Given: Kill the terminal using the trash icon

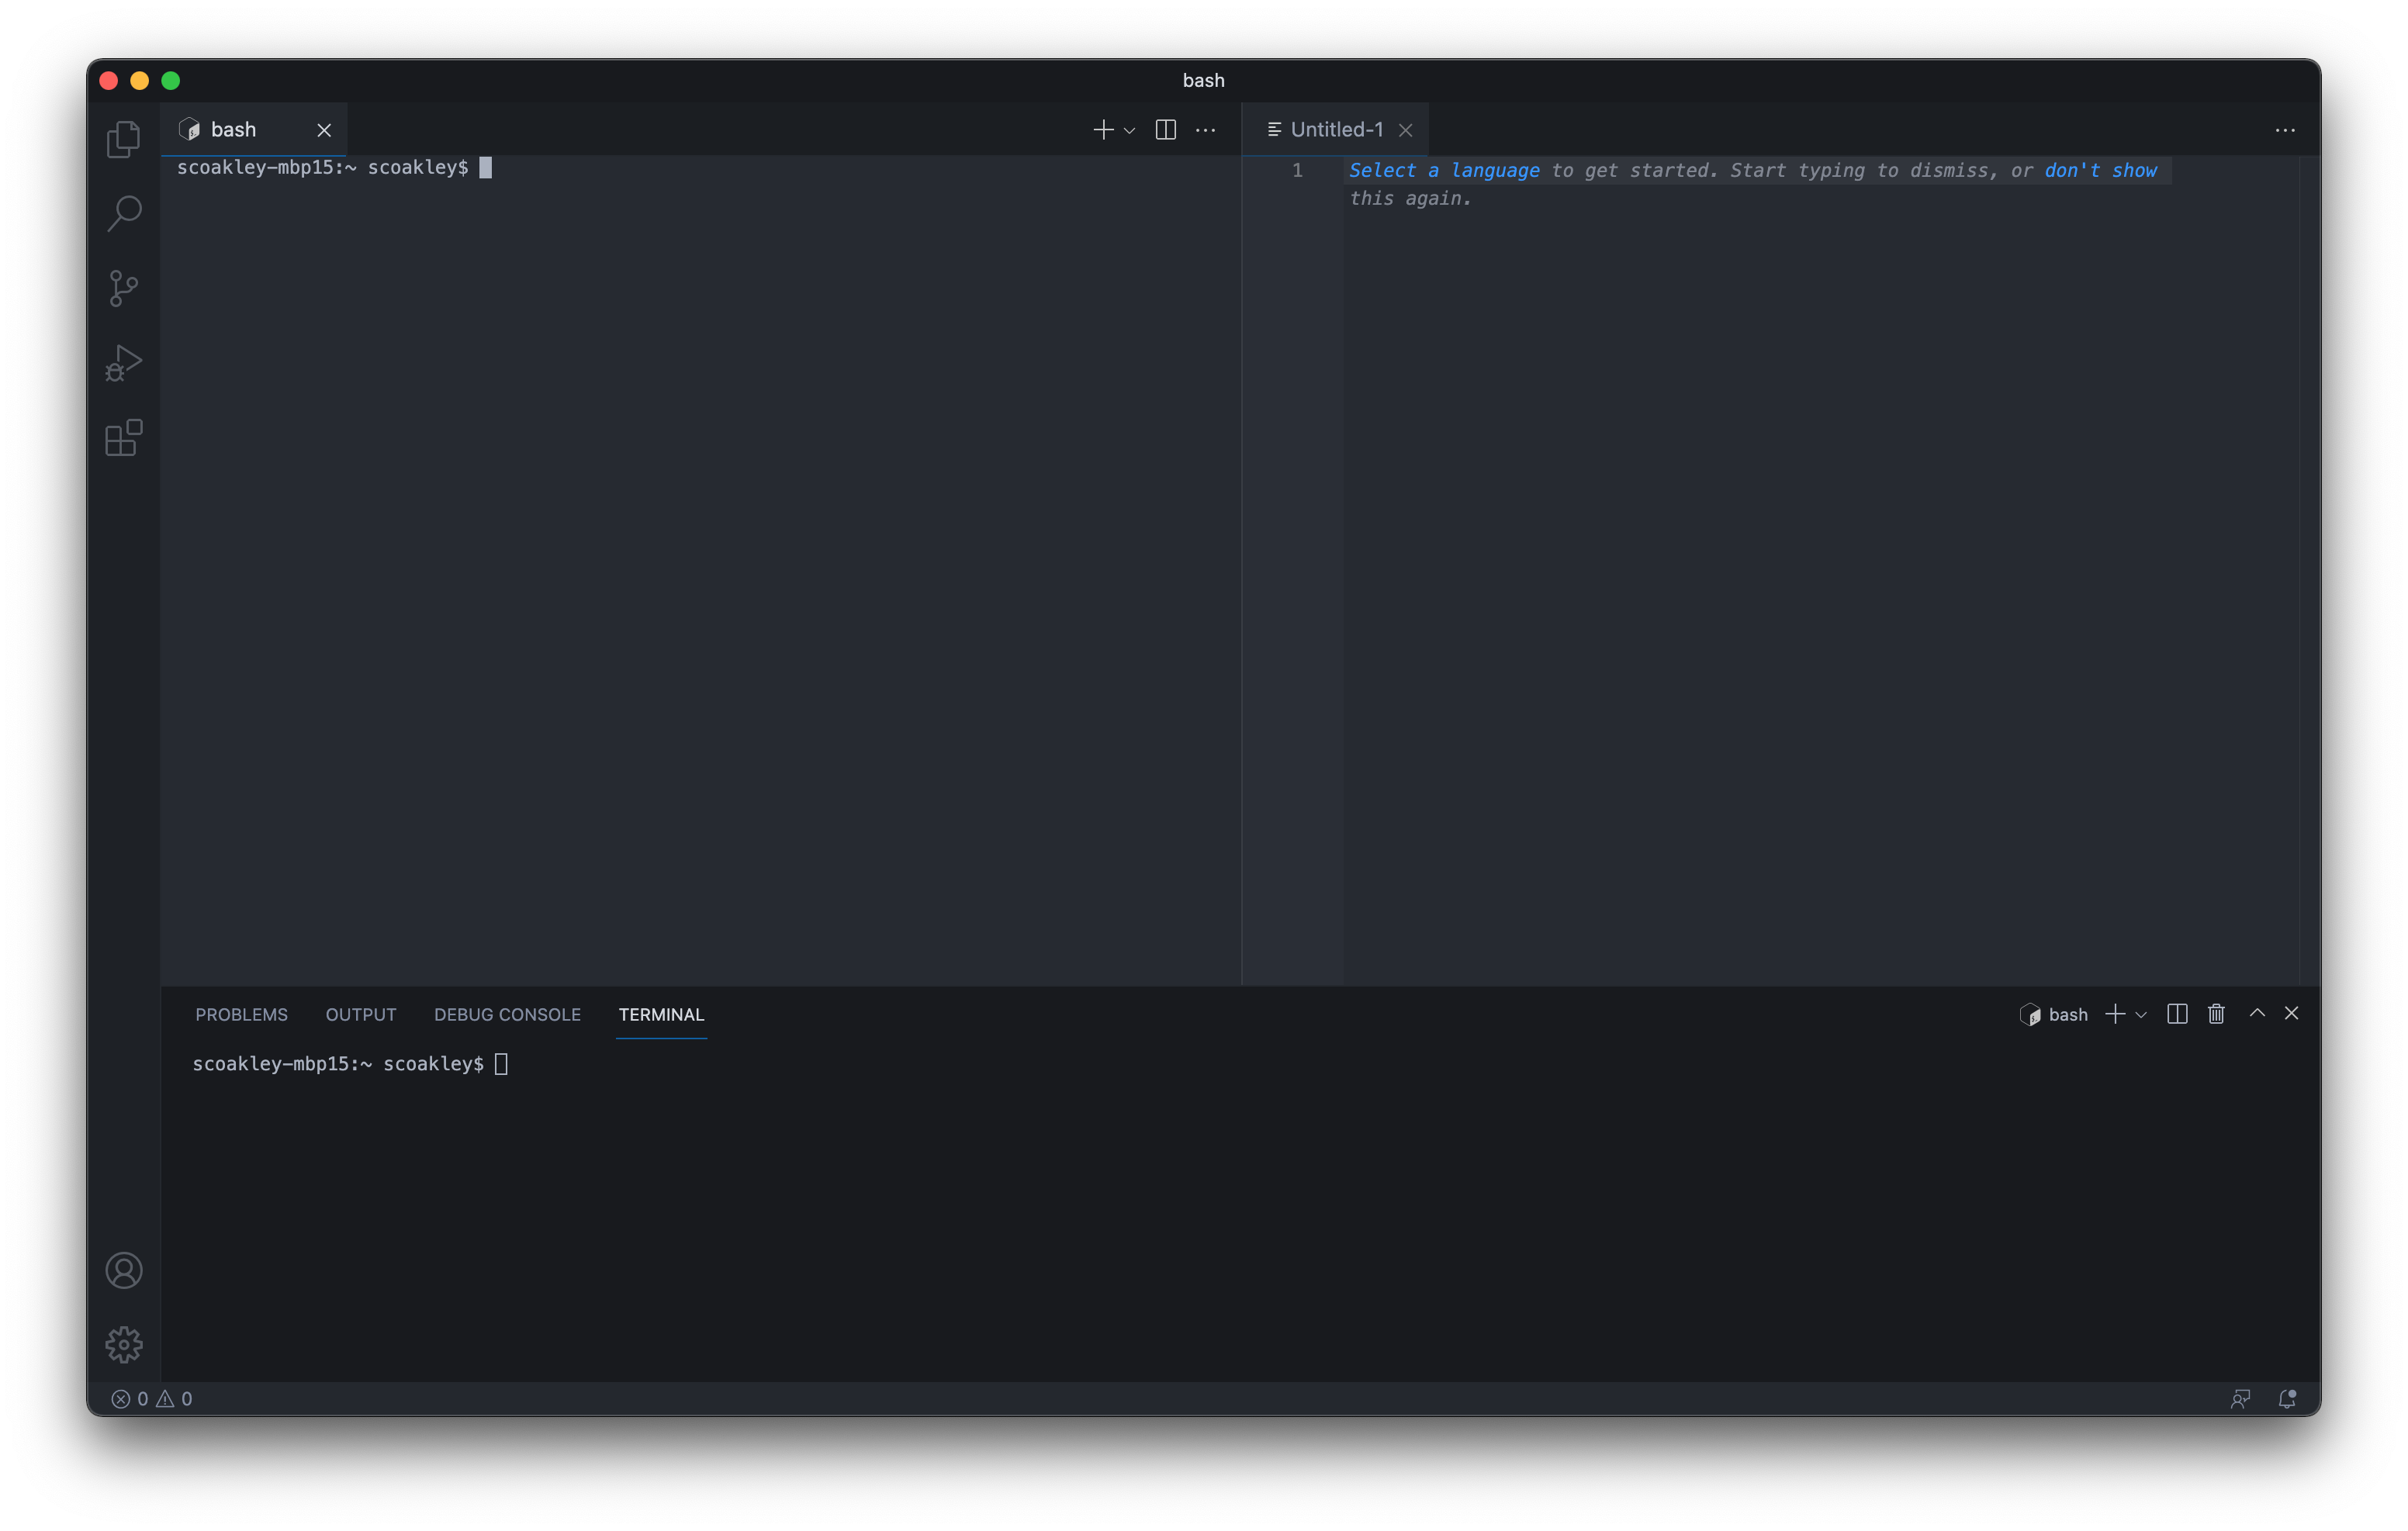Looking at the screenshot, I should click(2216, 1014).
